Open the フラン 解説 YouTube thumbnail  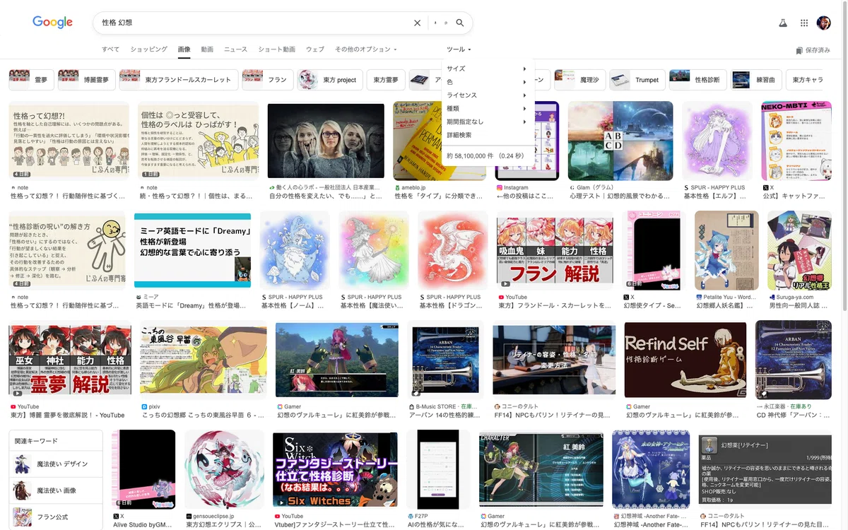coord(555,250)
